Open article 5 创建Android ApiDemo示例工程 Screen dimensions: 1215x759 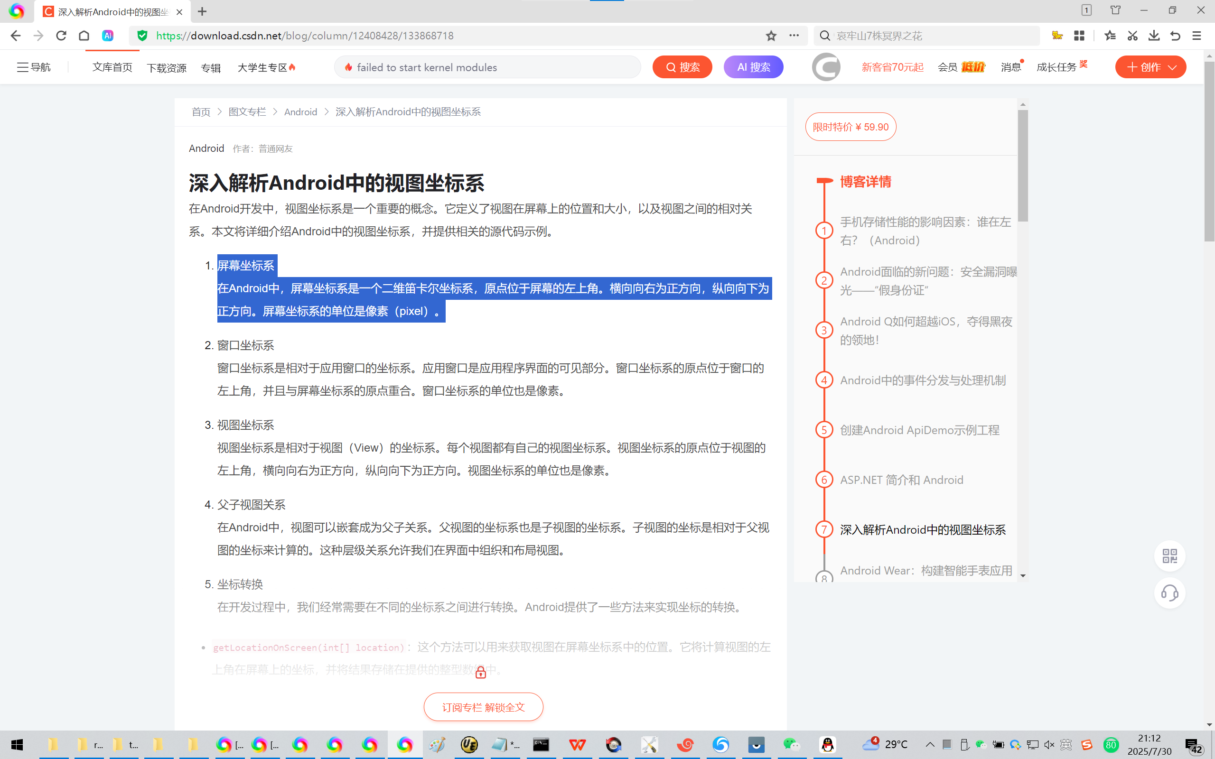[919, 430]
